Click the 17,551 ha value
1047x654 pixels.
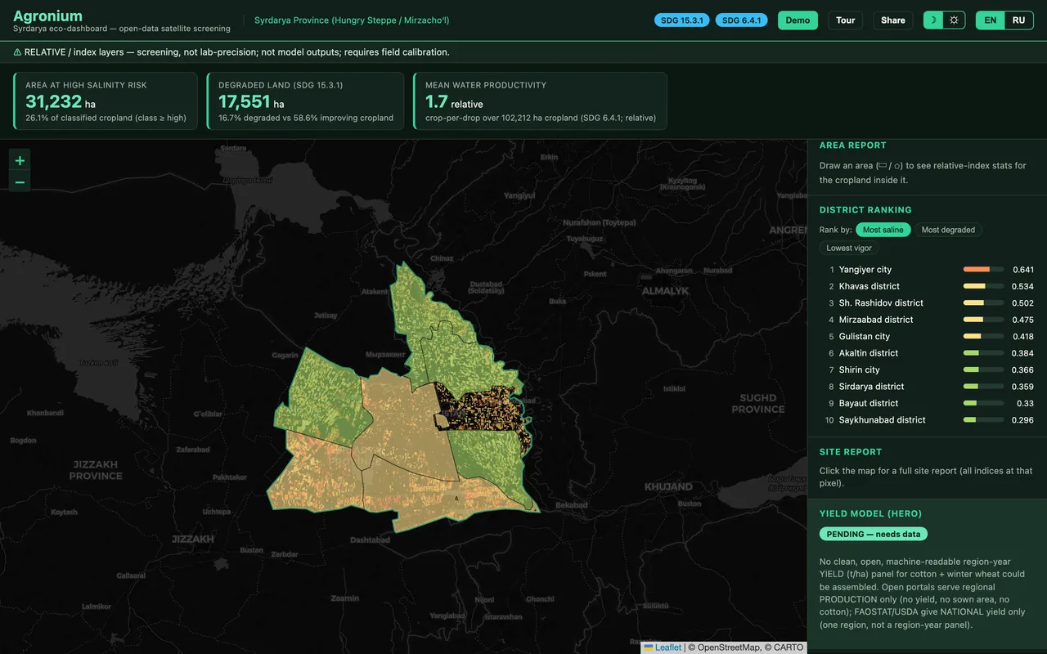(251, 102)
